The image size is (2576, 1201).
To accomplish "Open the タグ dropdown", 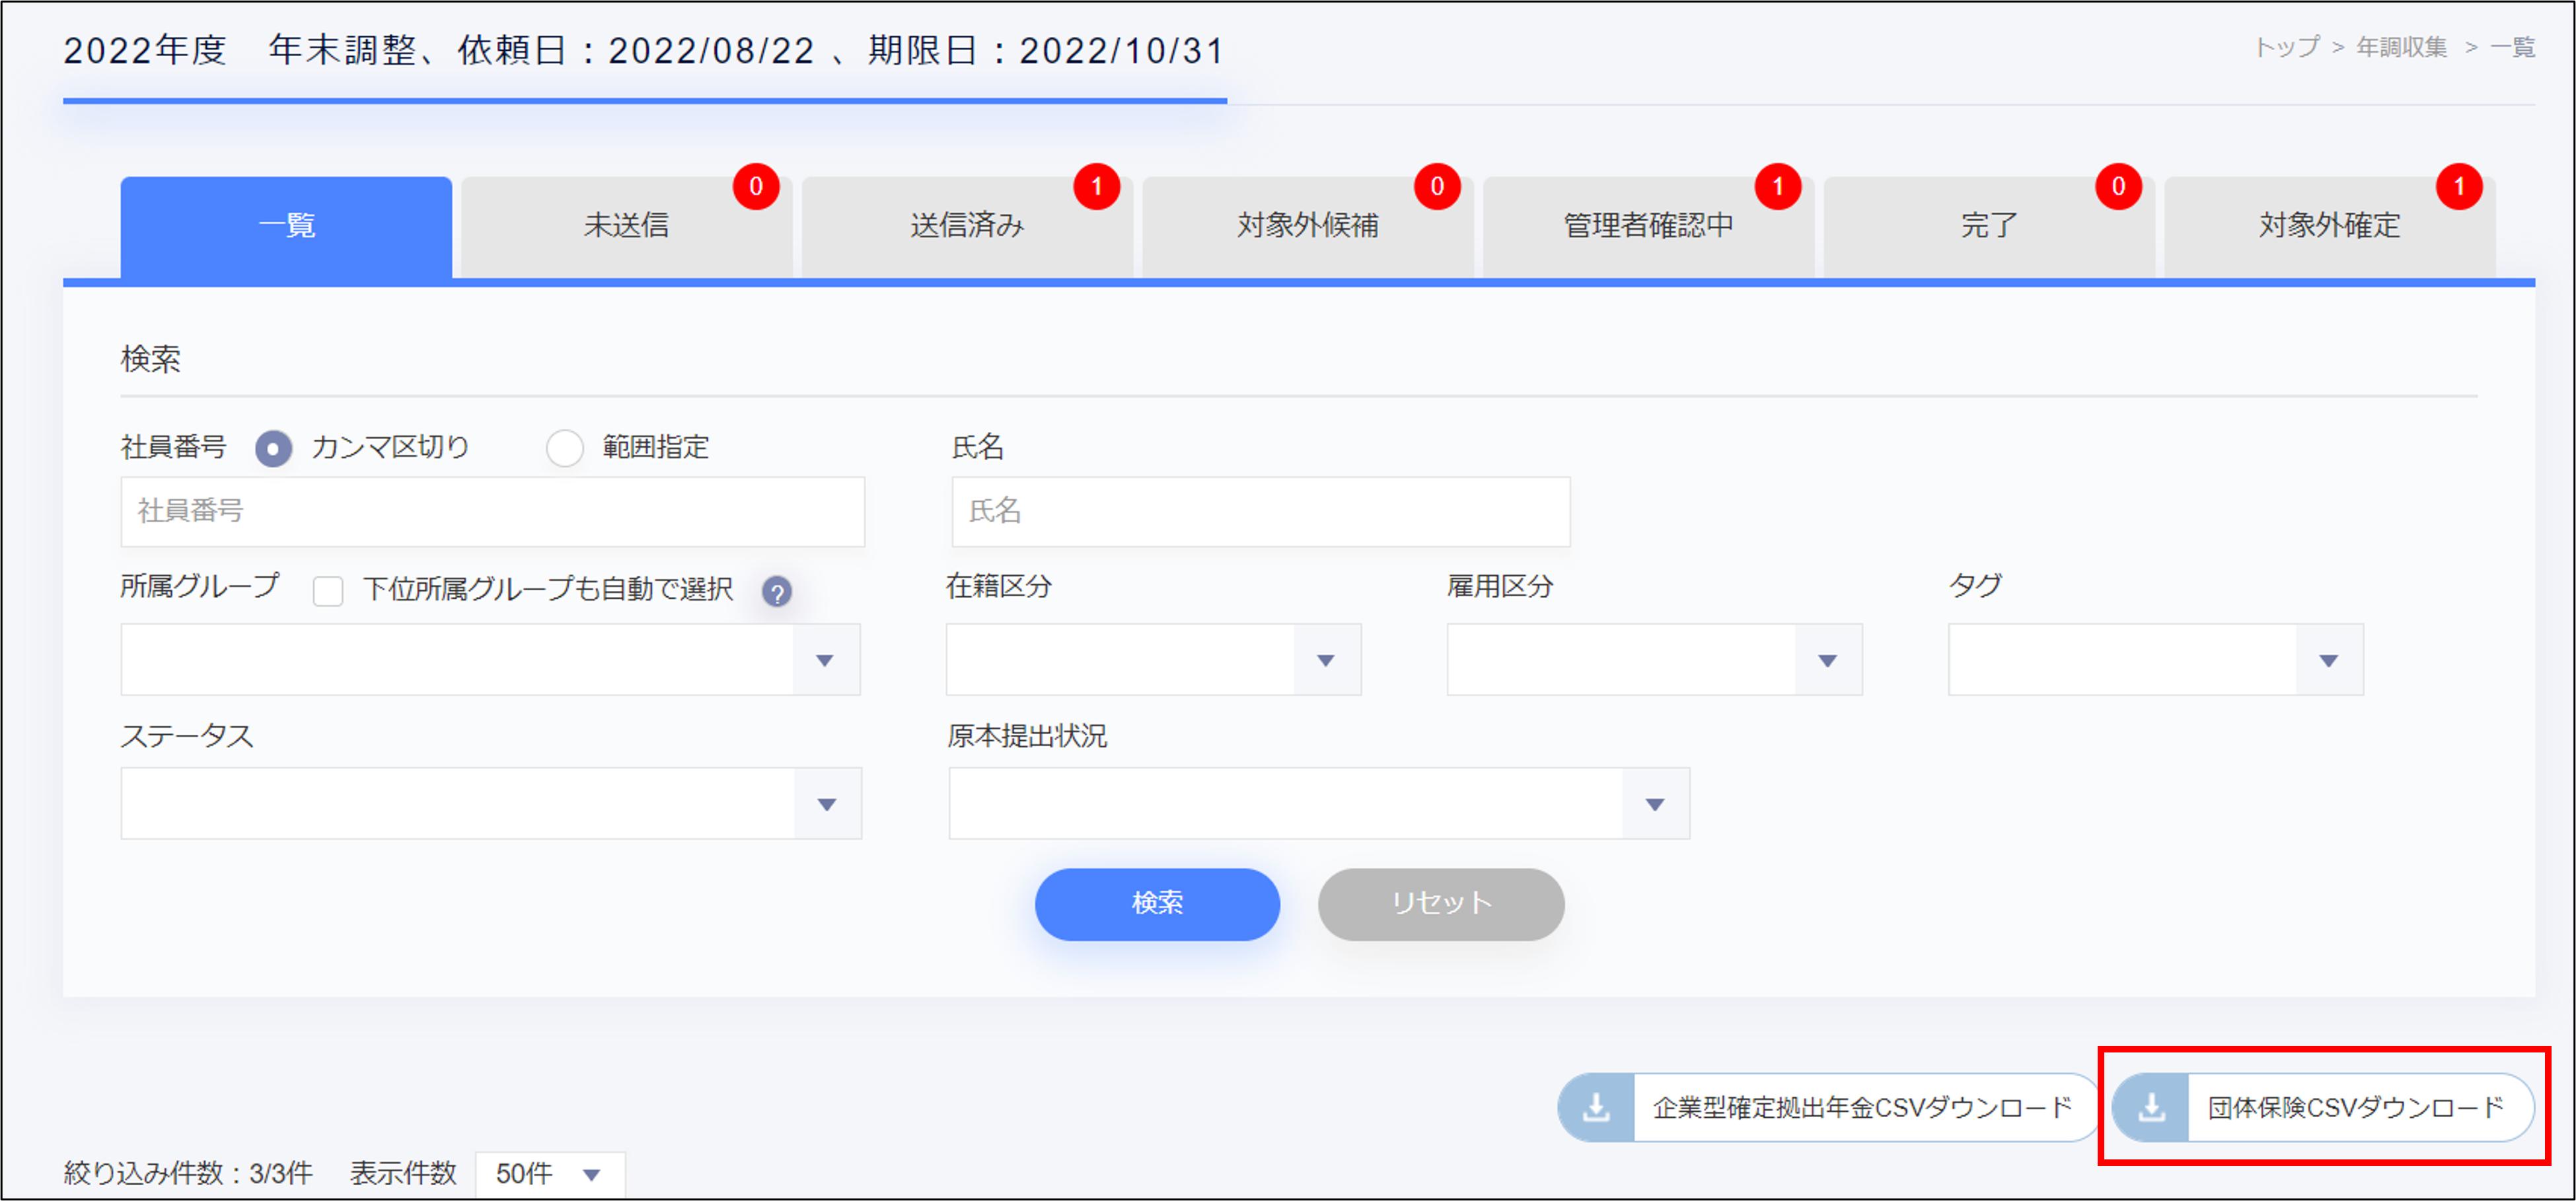I will coord(2155,660).
